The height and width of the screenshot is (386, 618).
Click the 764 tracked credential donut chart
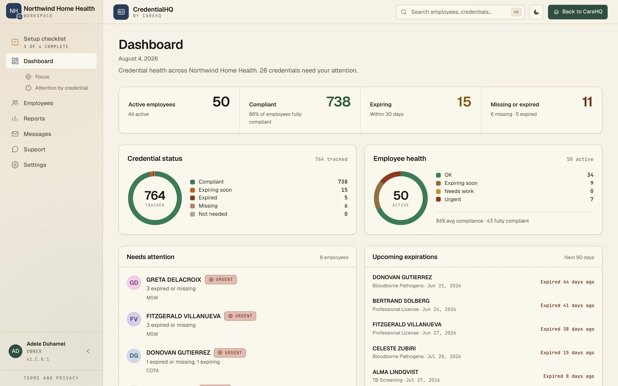point(155,198)
